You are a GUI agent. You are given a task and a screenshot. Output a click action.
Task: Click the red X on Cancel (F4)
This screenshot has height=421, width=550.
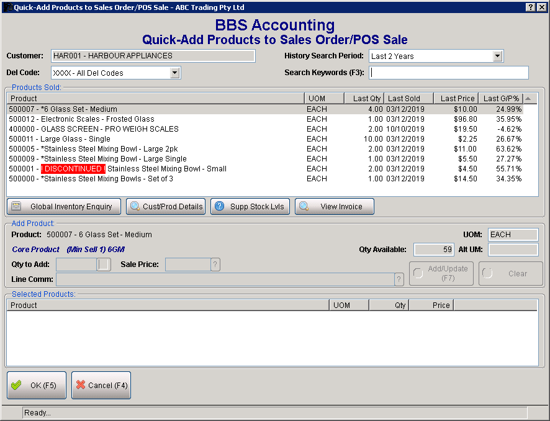tap(81, 385)
